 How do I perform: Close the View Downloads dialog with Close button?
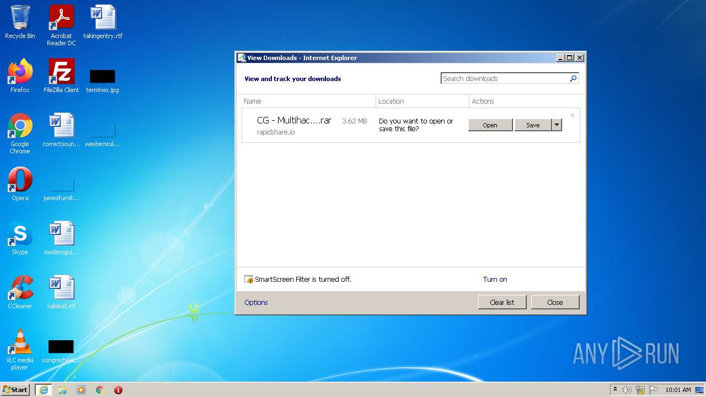[555, 302]
